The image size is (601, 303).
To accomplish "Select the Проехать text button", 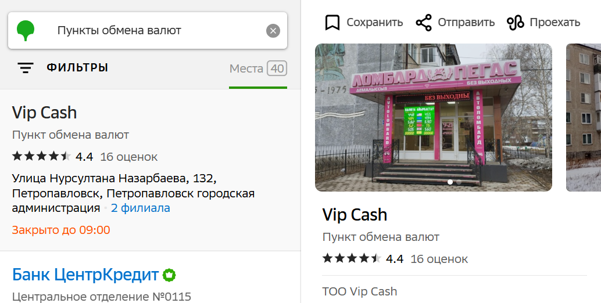I will pyautogui.click(x=555, y=23).
